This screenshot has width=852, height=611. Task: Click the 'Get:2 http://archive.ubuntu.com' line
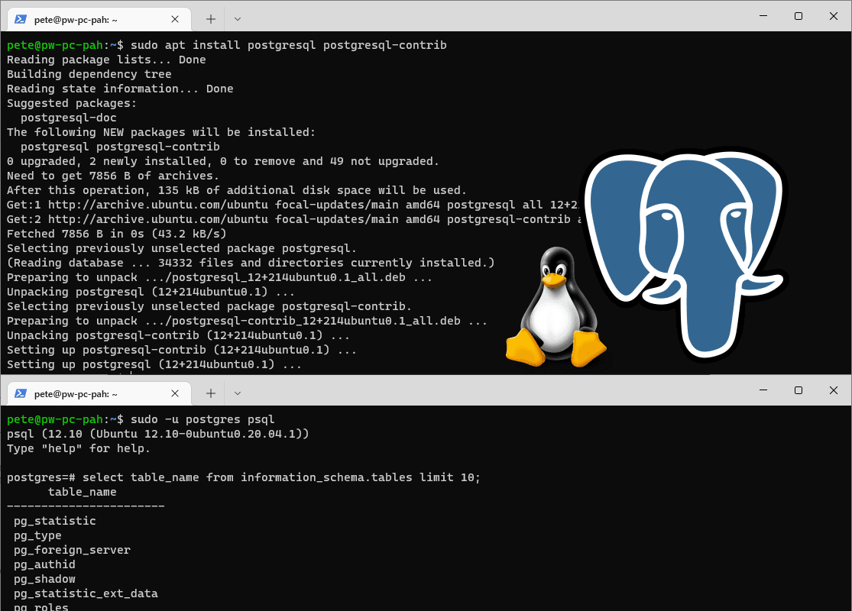[294, 219]
